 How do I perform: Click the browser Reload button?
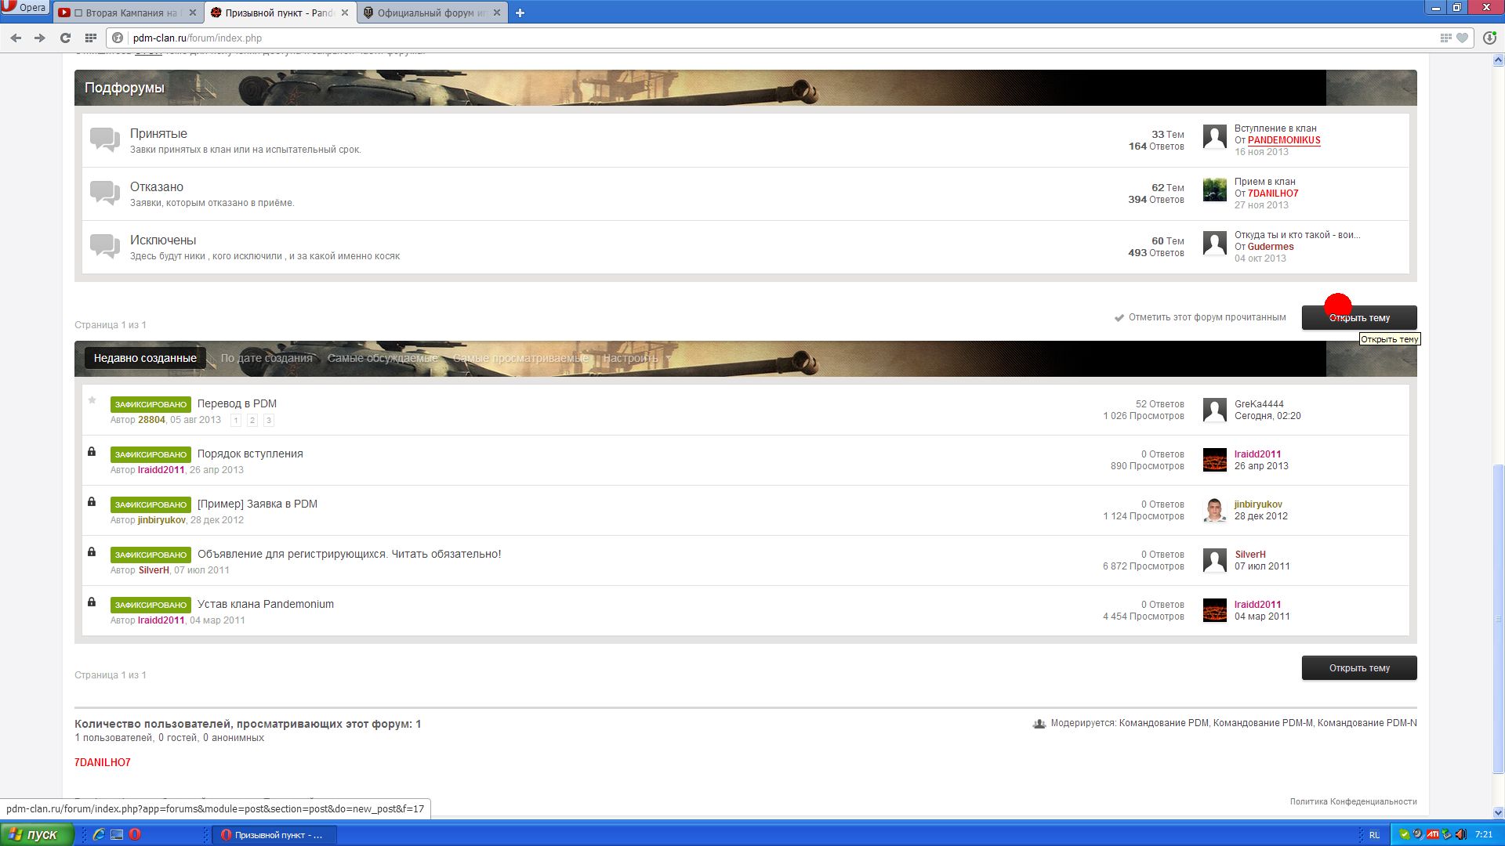[x=65, y=38]
